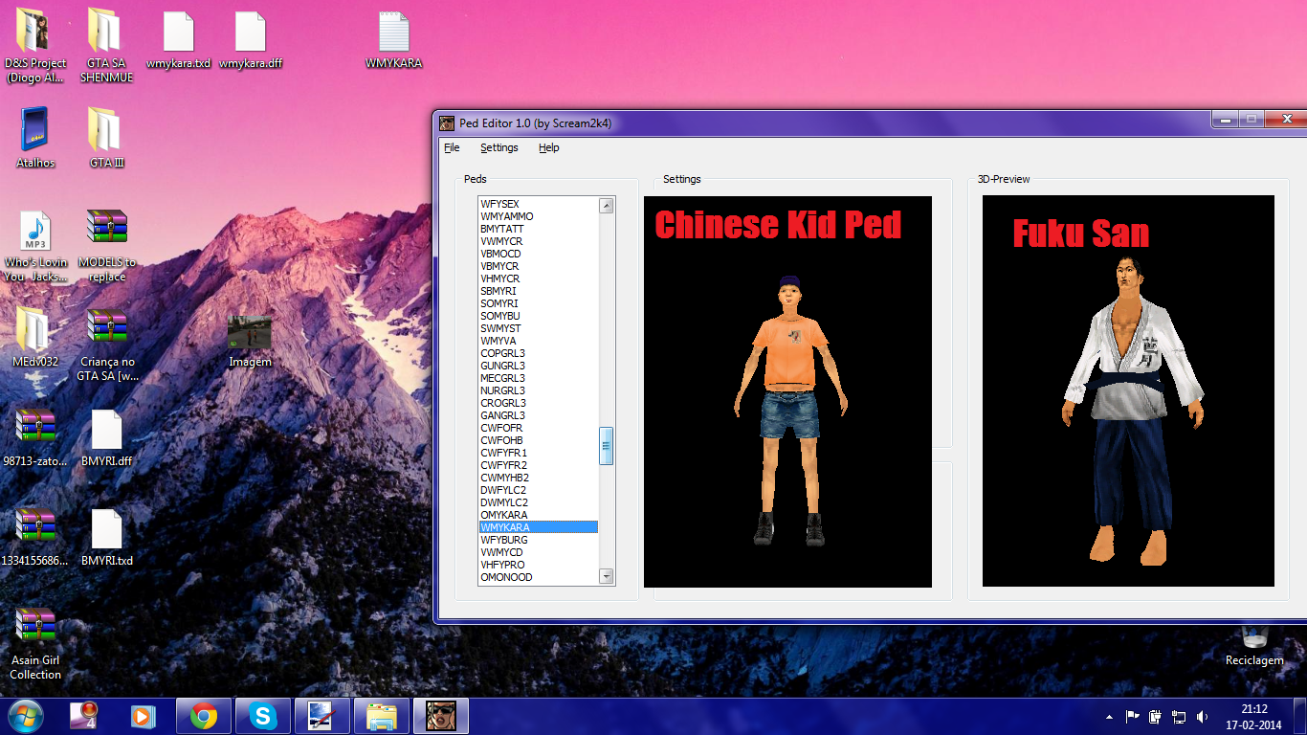Screen dimensions: 1307x735
Task: Select BMYTATT in the Peds list
Action: click(539, 229)
